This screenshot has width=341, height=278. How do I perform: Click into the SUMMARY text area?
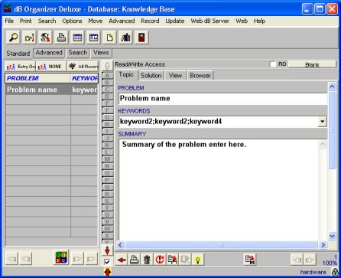click(x=219, y=190)
